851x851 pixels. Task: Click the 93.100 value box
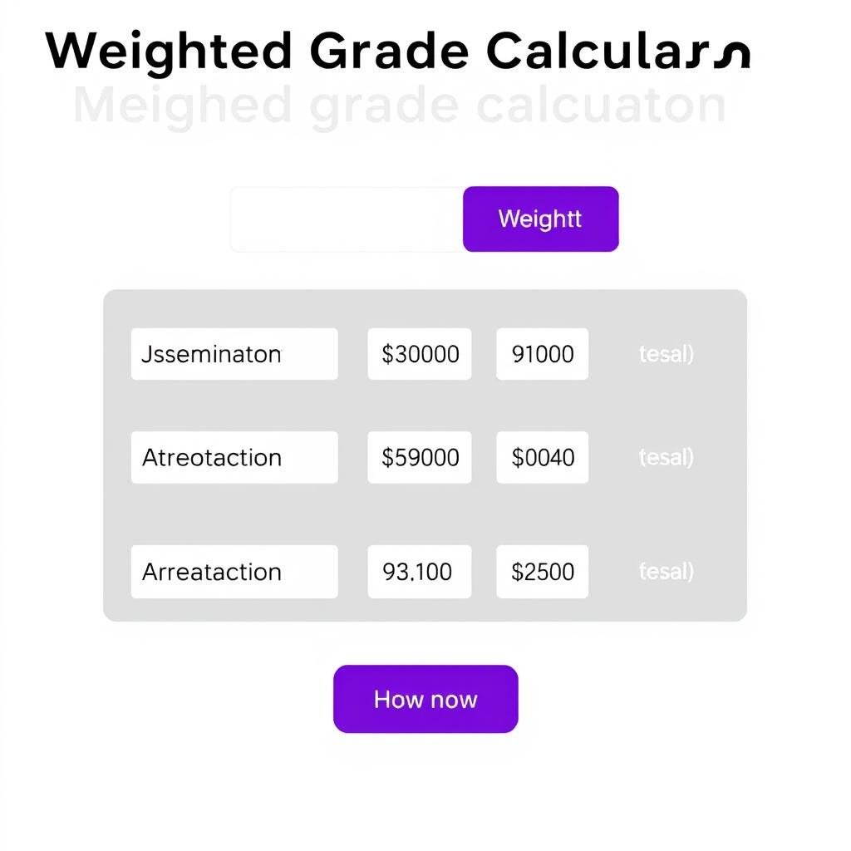(419, 571)
